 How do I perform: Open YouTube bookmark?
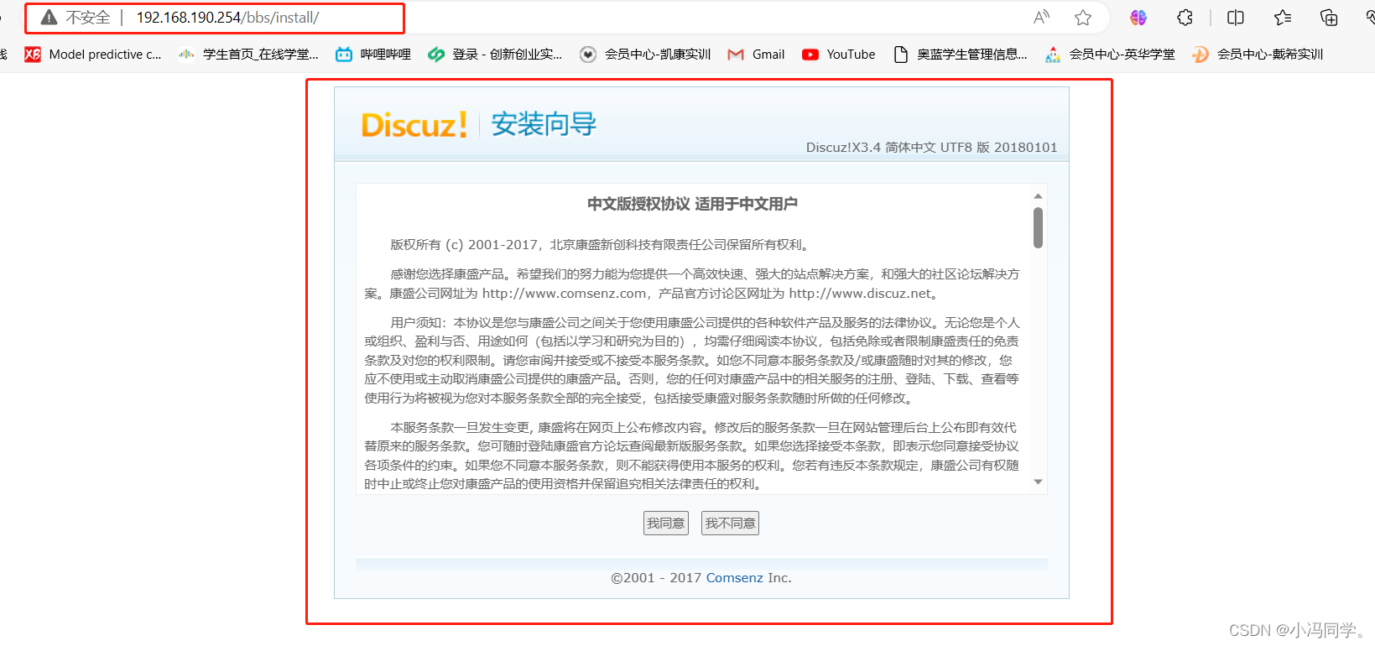(x=838, y=55)
